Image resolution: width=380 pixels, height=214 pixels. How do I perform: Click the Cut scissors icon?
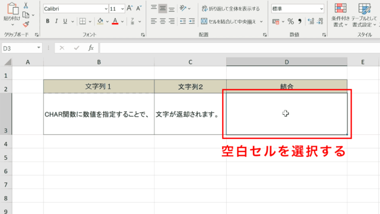point(26,5)
